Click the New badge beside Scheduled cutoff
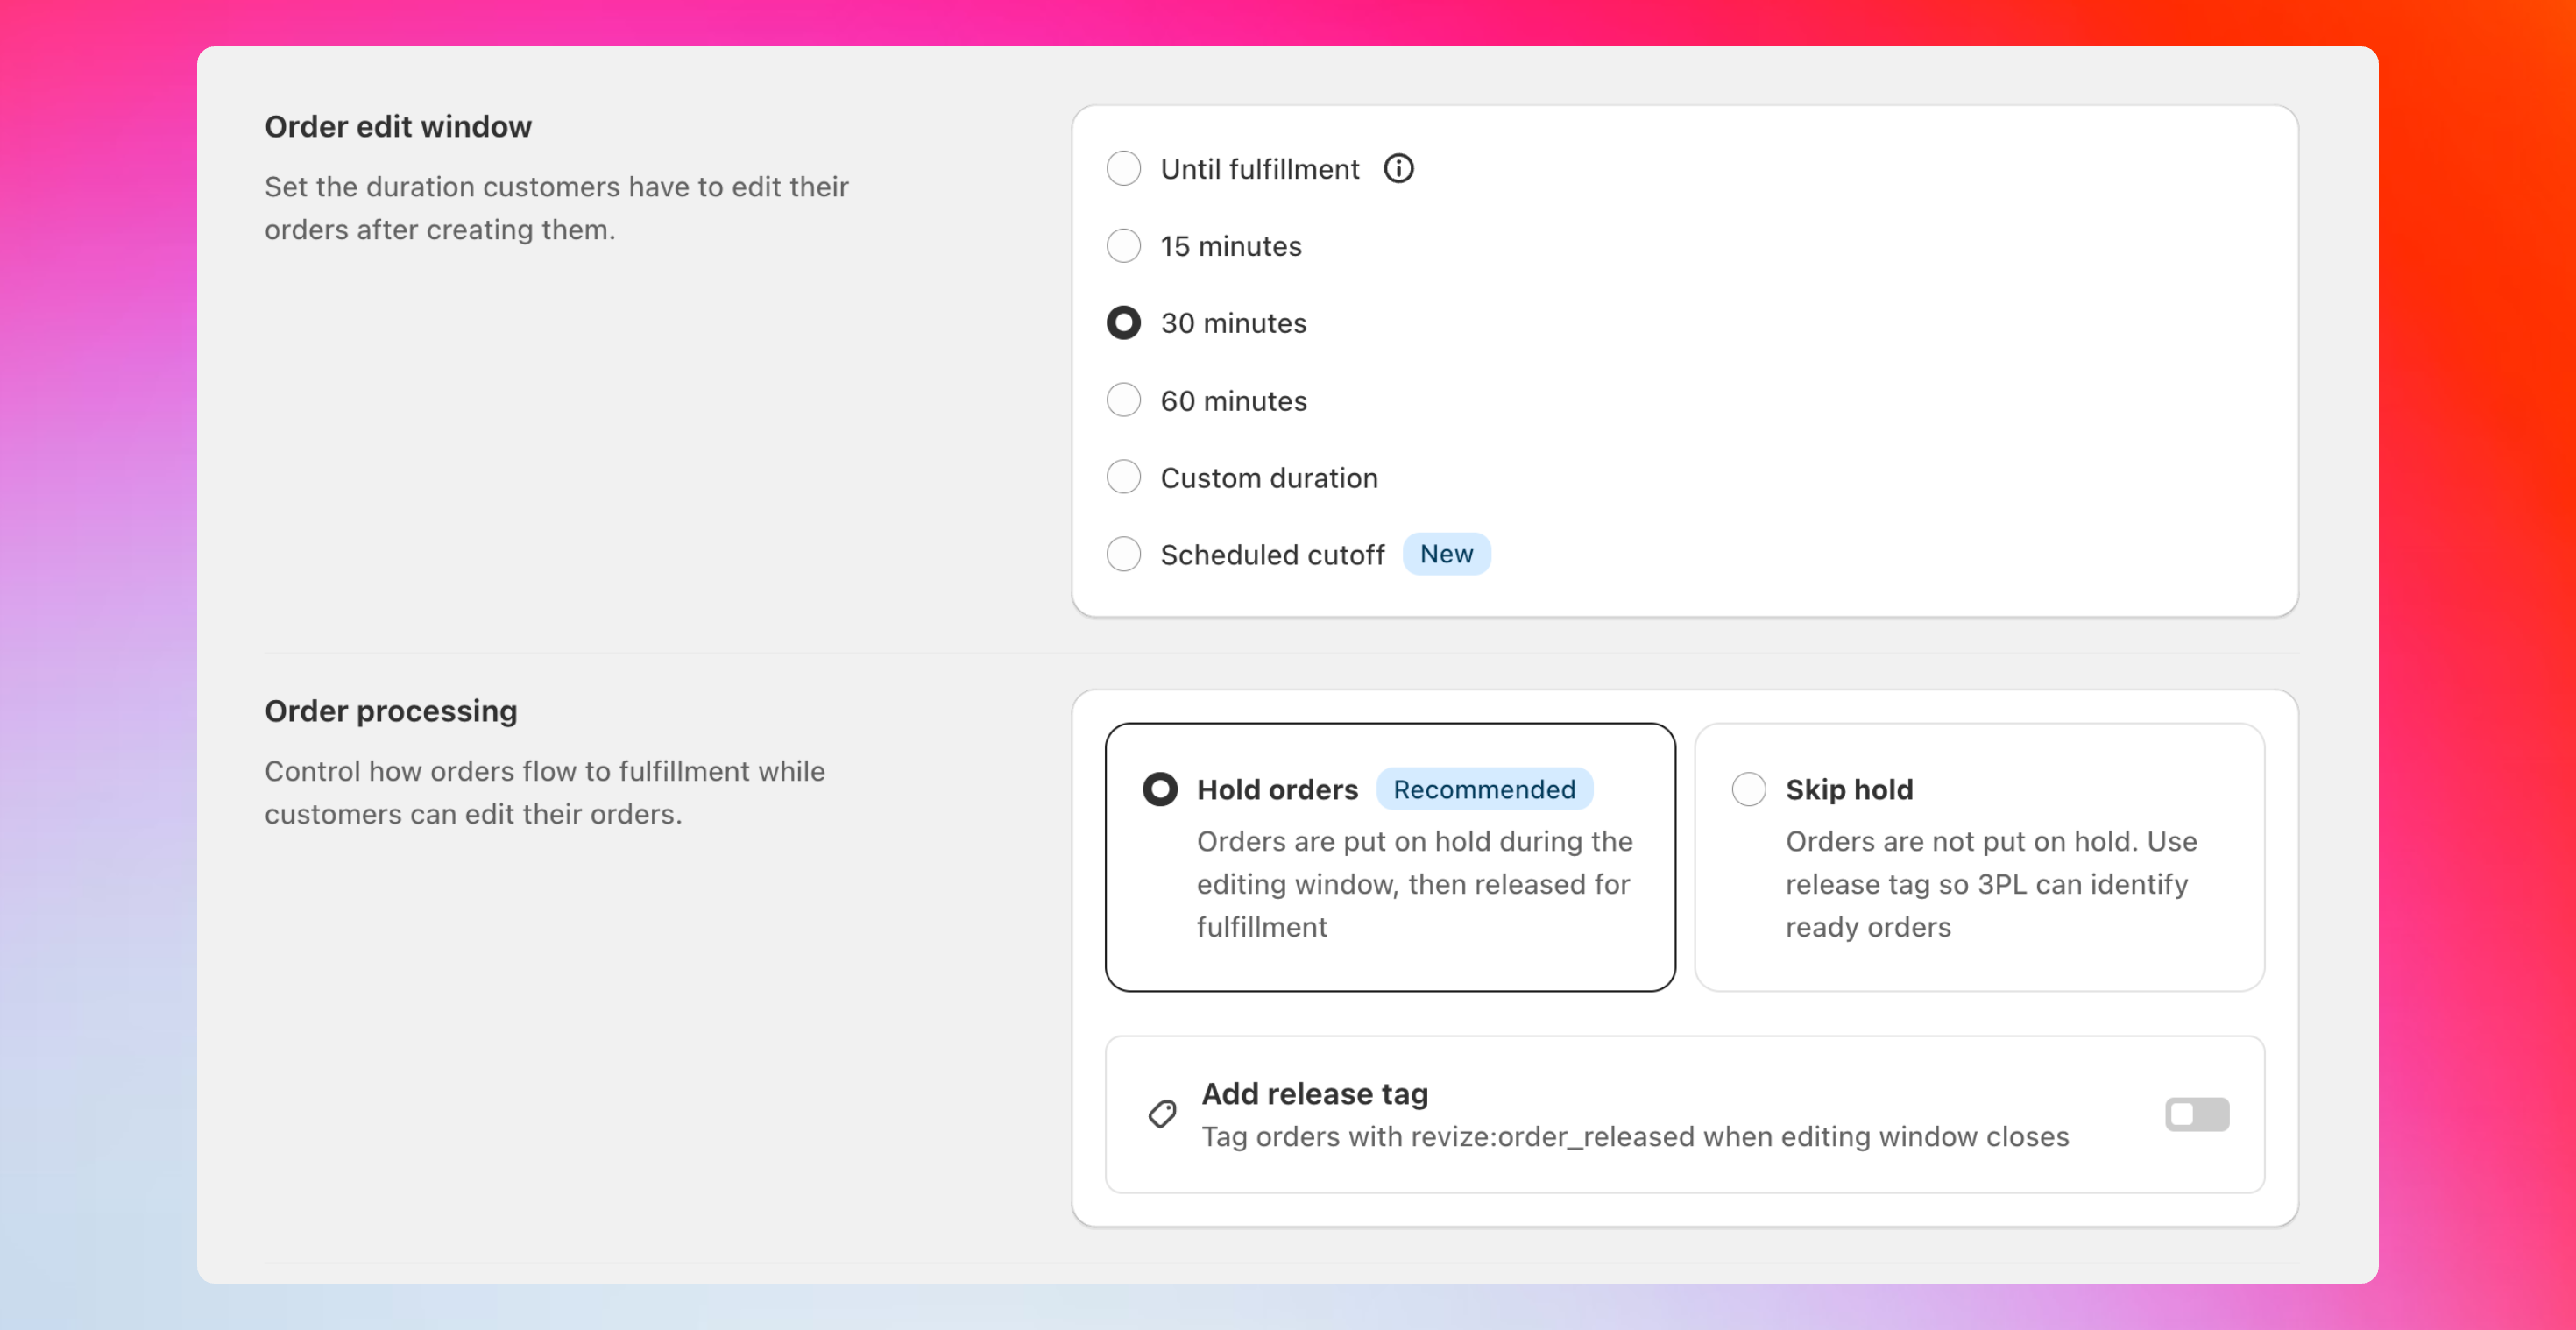This screenshot has height=1330, width=2576. 1447,554
